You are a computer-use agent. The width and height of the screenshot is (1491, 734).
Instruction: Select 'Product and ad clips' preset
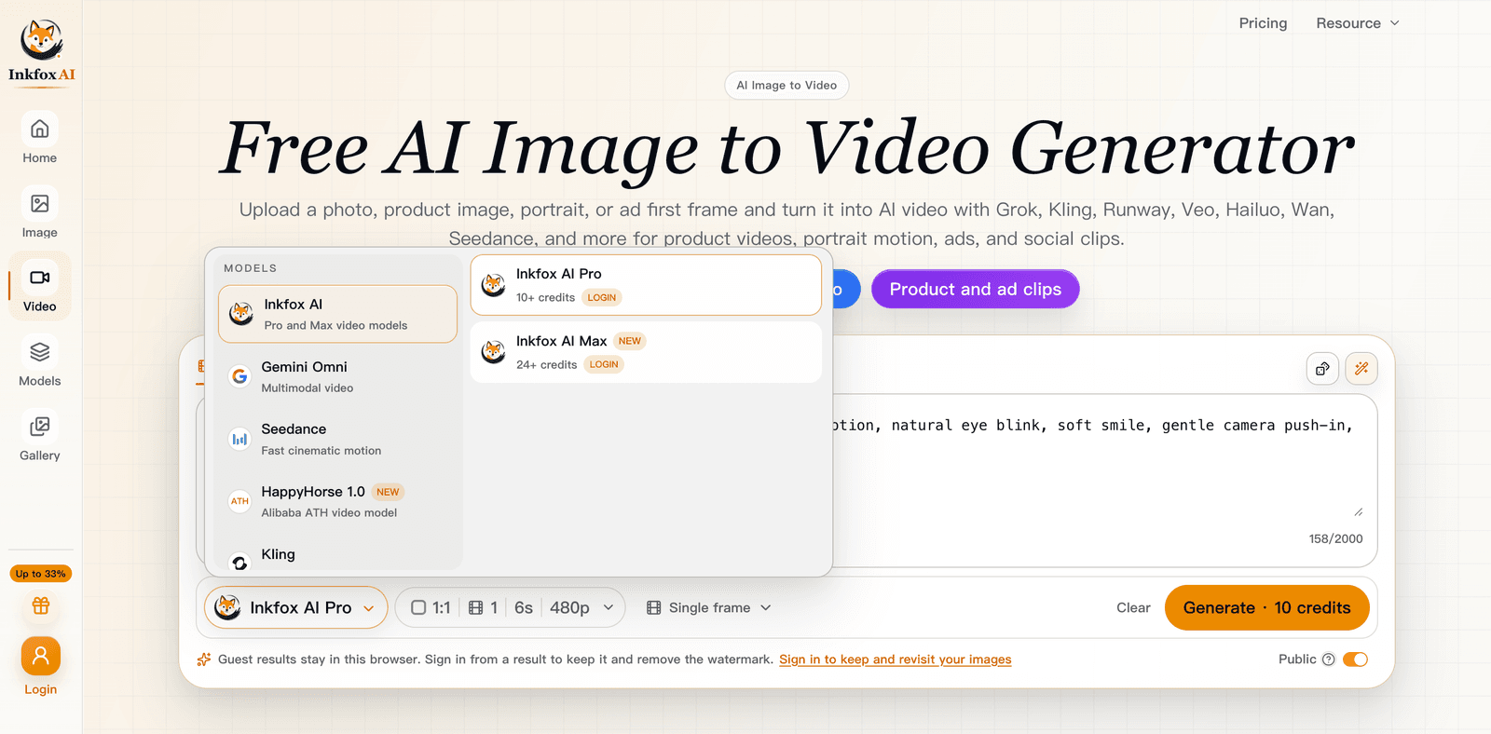975,289
